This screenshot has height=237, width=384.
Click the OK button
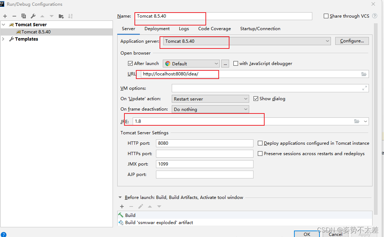307,234
